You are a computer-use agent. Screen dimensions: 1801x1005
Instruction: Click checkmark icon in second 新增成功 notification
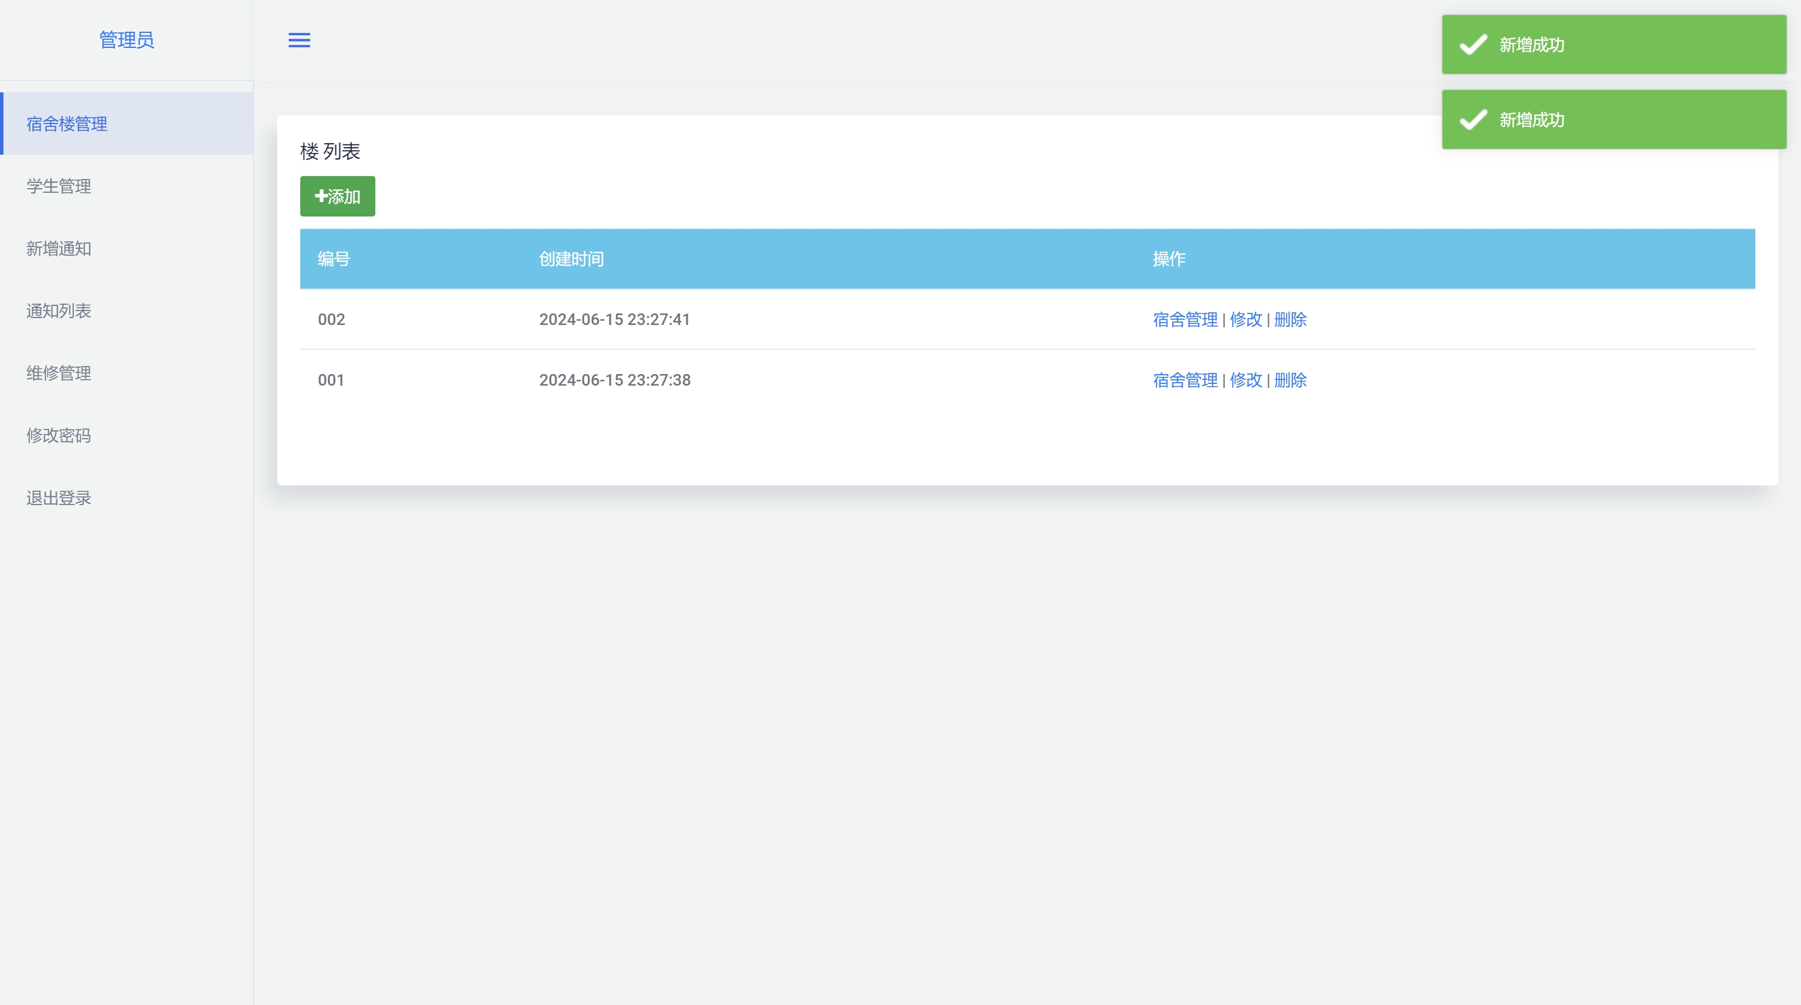point(1473,119)
